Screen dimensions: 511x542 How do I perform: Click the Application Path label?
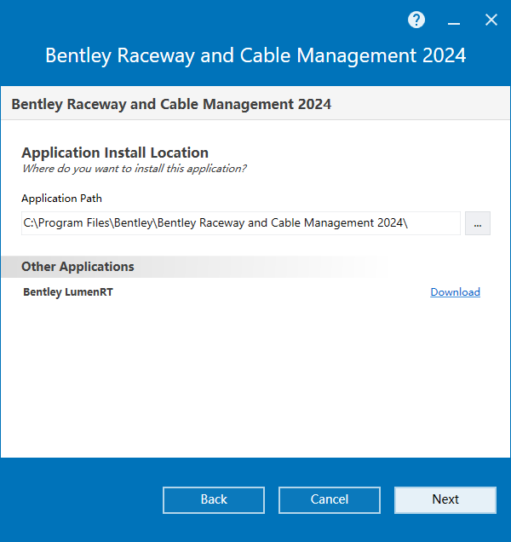point(61,199)
